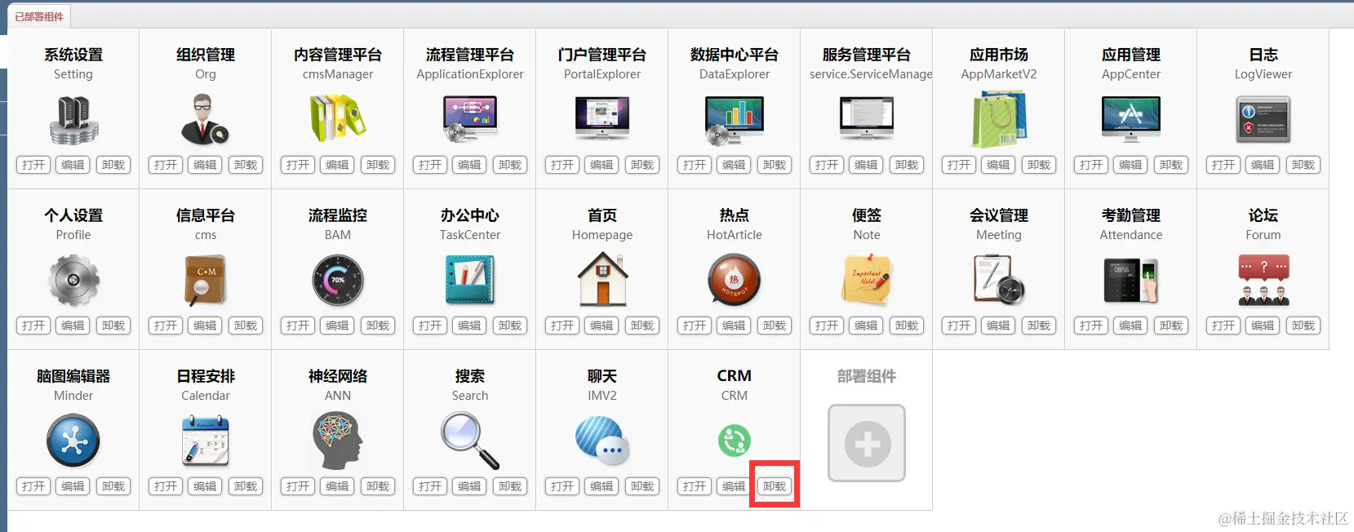The width and height of the screenshot is (1354, 532).
Task: Select the 日志 LogViewer icon
Action: coord(1263,119)
